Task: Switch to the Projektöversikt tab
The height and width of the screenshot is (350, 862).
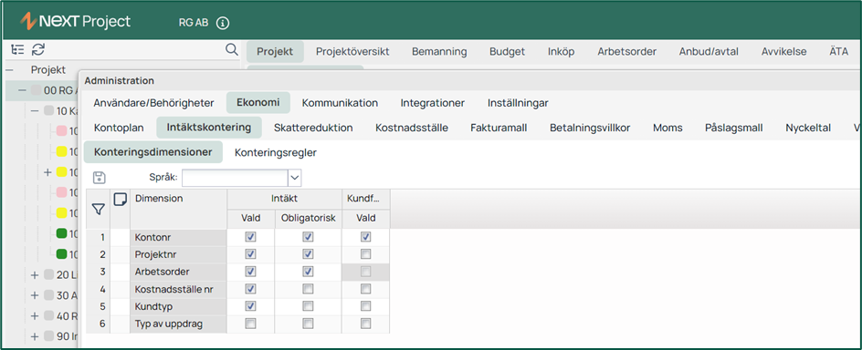Action: click(352, 52)
